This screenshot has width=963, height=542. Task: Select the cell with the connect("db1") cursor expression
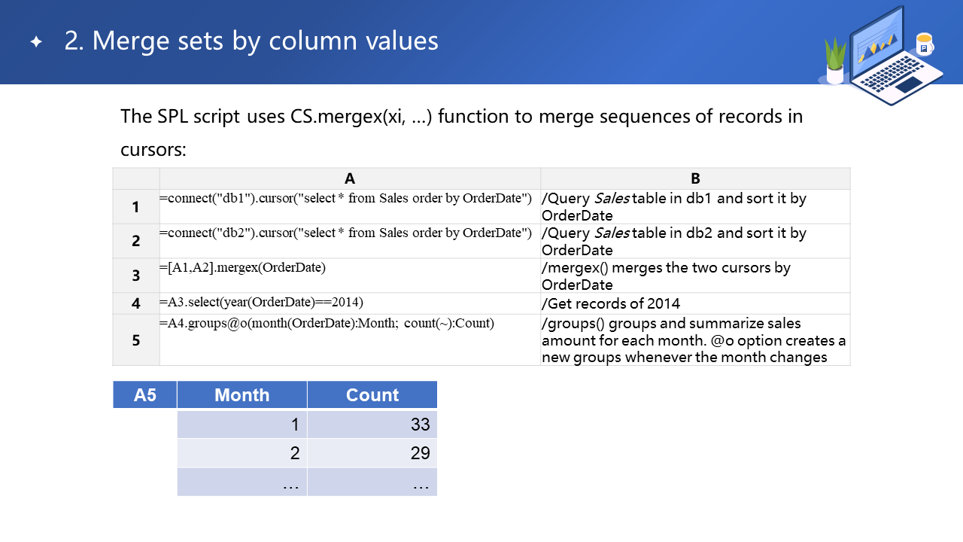click(x=350, y=199)
